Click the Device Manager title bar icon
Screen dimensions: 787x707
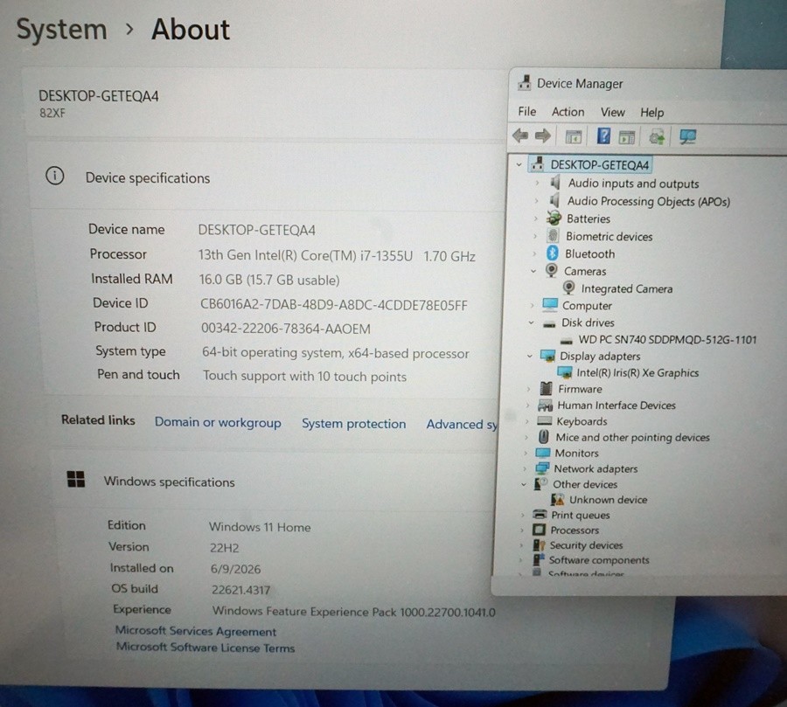(525, 83)
